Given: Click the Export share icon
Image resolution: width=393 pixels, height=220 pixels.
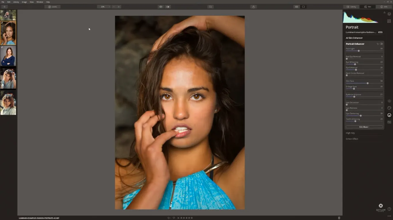Looking at the screenshot, I should (253, 7).
